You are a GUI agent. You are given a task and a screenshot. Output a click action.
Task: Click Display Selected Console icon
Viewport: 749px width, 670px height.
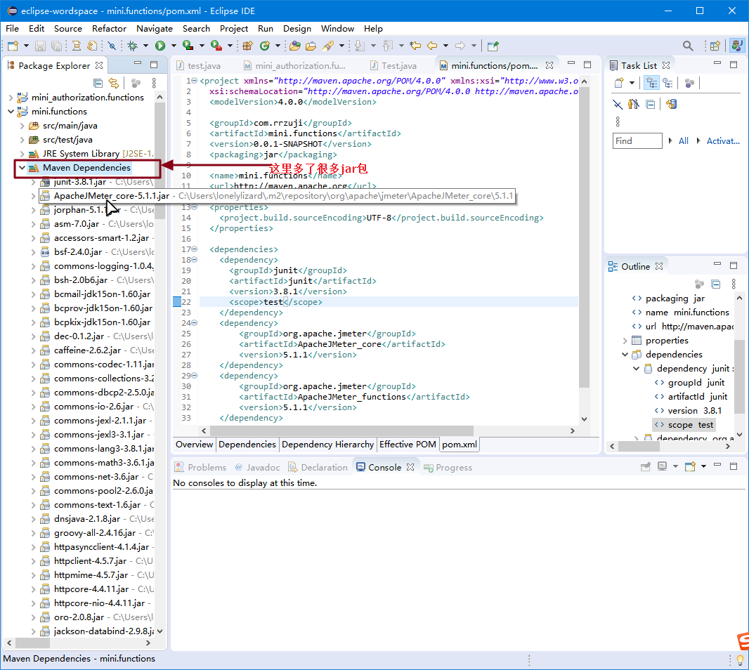[662, 466]
